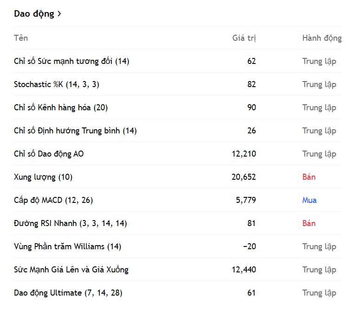Viewport: 353px width, 309px height.
Task: Open Chỉ số Kênh hàng hóa (20) row
Action: point(178,107)
